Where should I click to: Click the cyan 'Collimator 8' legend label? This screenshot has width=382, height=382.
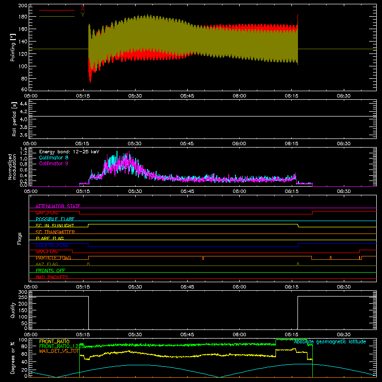tap(53, 158)
